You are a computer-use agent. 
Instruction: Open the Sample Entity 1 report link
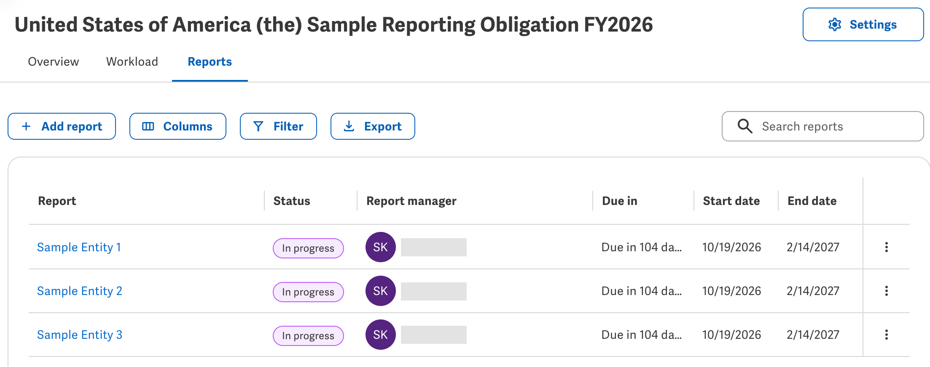pos(79,247)
